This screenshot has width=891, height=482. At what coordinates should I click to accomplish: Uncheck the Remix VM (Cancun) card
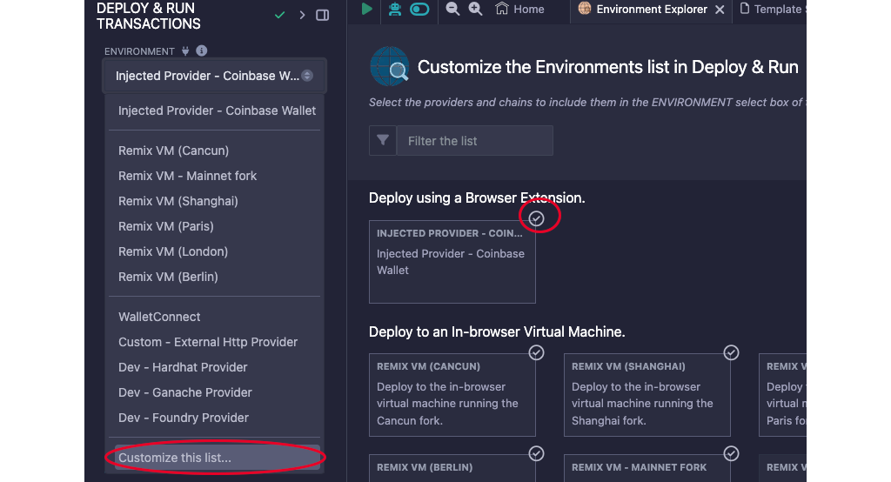[x=537, y=352]
